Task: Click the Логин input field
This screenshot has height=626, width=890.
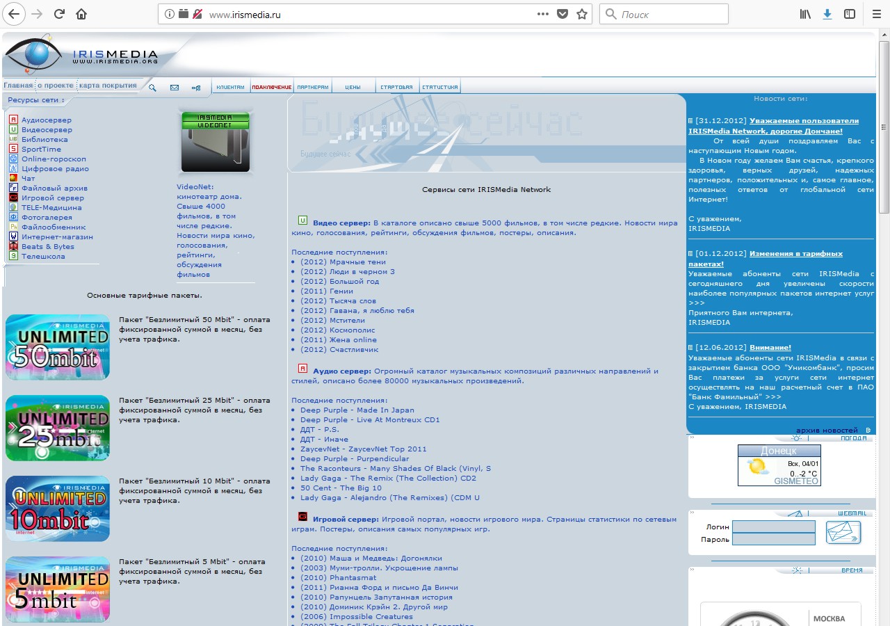Action: click(773, 527)
